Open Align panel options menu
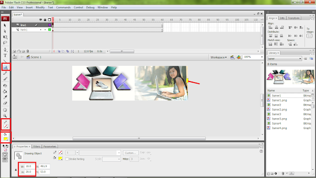 (312, 19)
